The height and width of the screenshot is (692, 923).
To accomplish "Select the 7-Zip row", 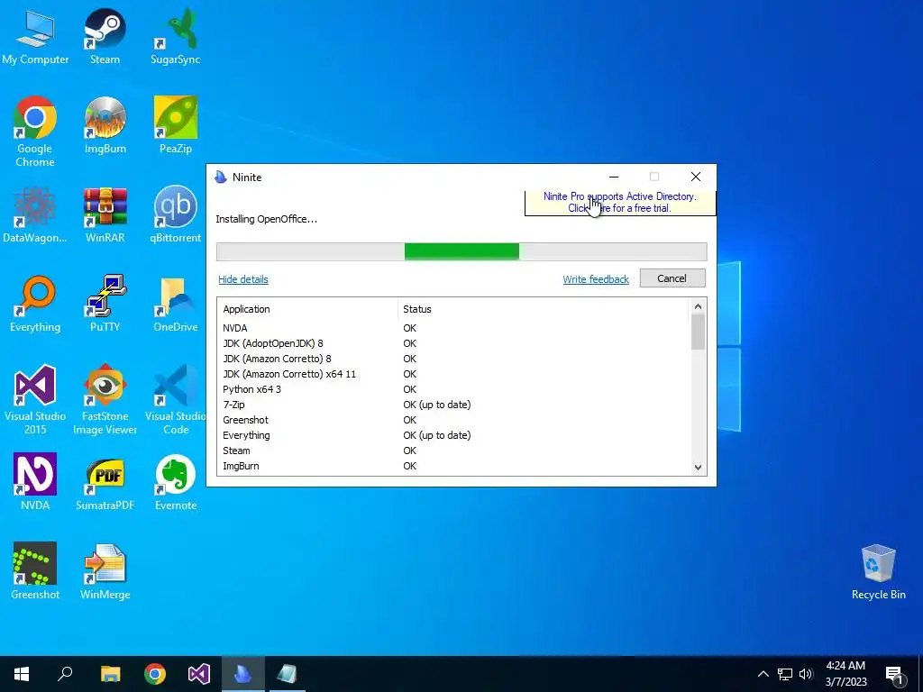I will pos(453,405).
